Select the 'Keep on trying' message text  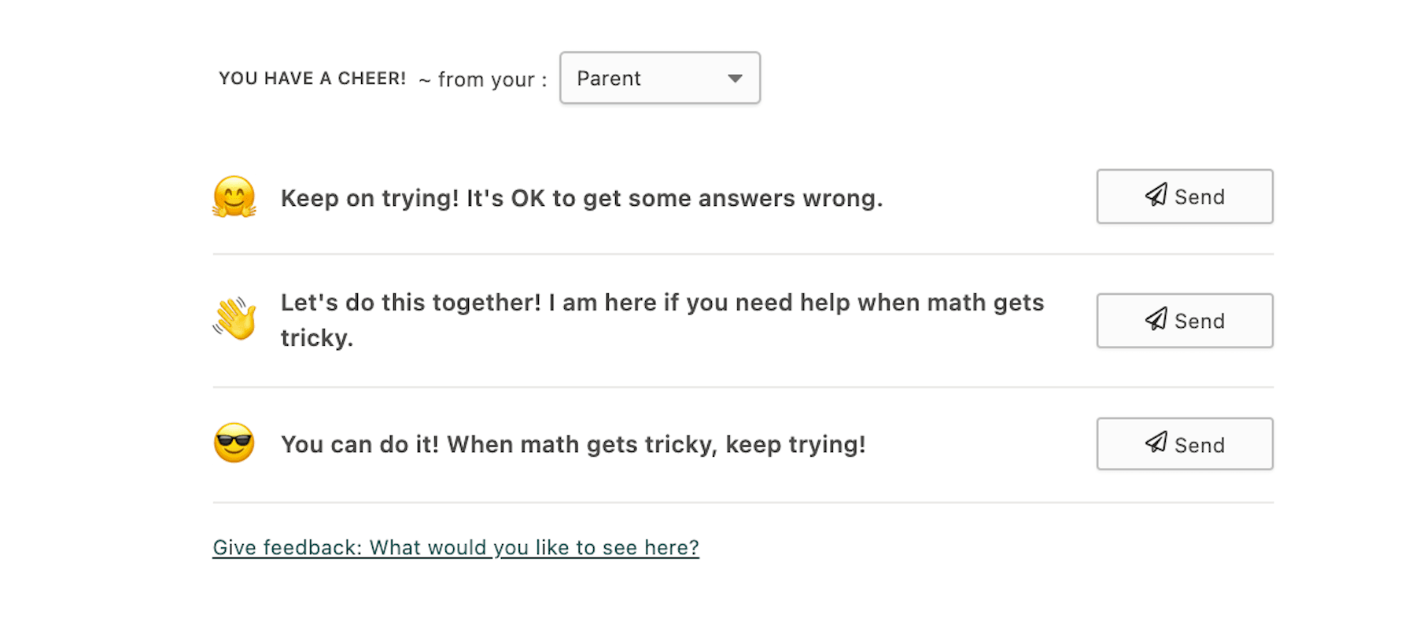(x=582, y=198)
